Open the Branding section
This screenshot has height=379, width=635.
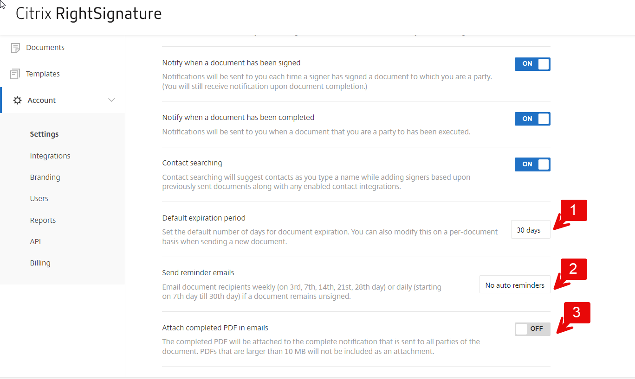(45, 177)
